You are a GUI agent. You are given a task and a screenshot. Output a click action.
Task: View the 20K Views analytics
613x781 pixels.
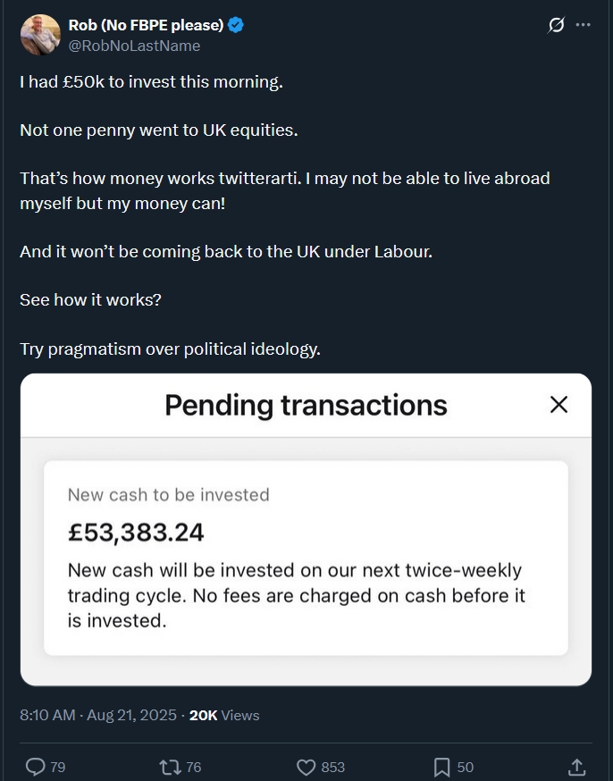tap(224, 715)
